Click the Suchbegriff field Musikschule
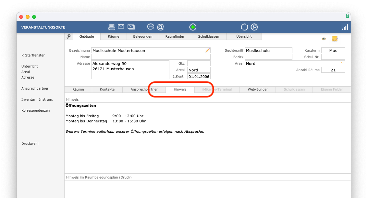369x198 pixels. [x=268, y=50]
